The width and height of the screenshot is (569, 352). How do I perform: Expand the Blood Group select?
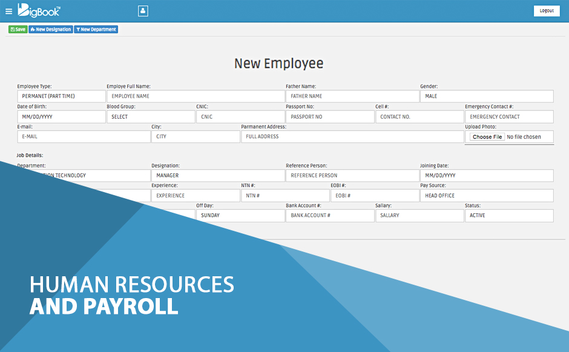tap(151, 117)
